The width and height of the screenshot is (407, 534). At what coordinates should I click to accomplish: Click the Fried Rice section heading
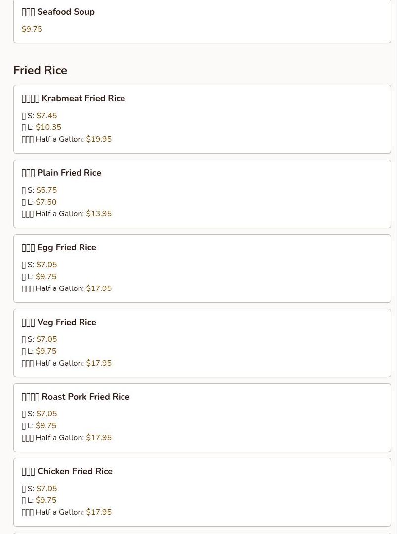pos(40,70)
